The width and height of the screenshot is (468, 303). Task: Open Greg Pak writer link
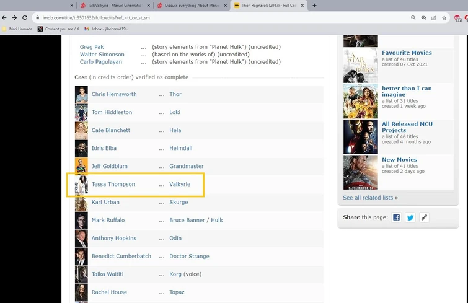(92, 47)
